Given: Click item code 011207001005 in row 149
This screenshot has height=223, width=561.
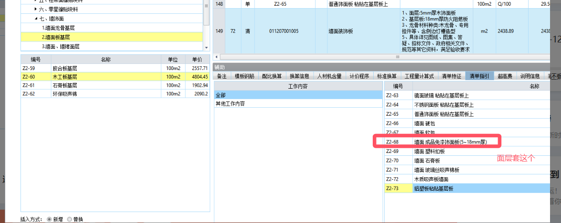Looking at the screenshot, I should click(x=284, y=31).
